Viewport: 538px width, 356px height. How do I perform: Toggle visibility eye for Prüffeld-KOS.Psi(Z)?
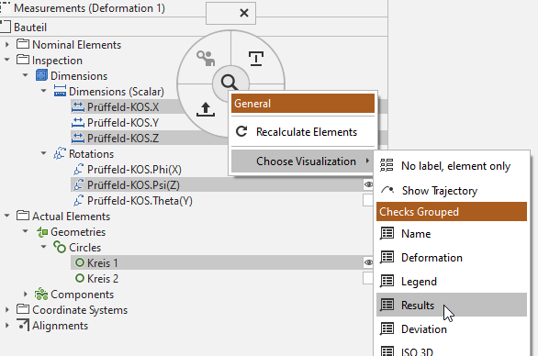click(368, 184)
